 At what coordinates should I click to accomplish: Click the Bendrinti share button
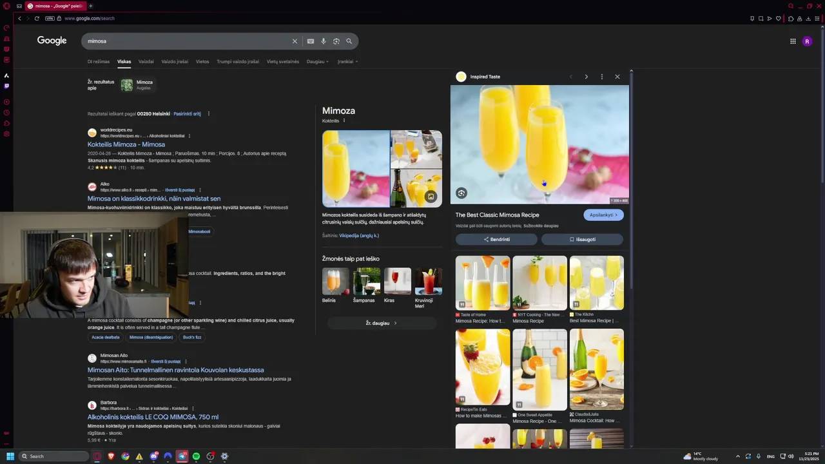pos(496,240)
